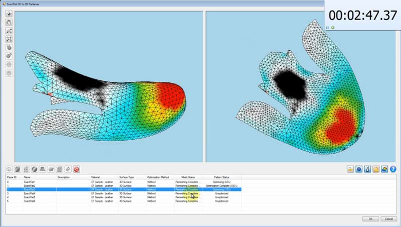Click the Material column header

coord(95,177)
